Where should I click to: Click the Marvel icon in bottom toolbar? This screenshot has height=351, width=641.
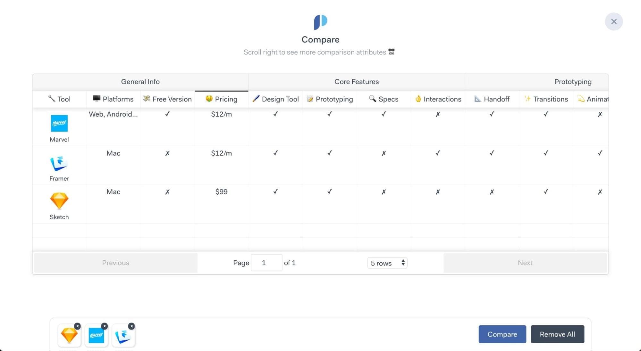pyautogui.click(x=96, y=335)
